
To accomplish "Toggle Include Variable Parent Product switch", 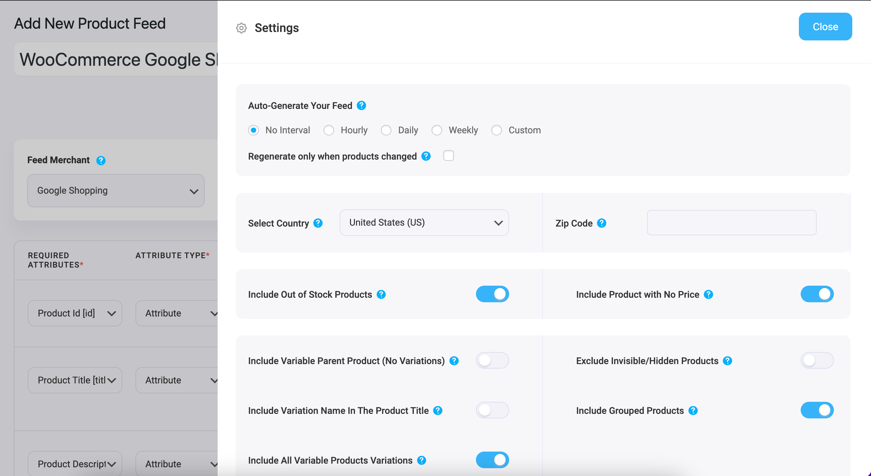I will click(492, 360).
